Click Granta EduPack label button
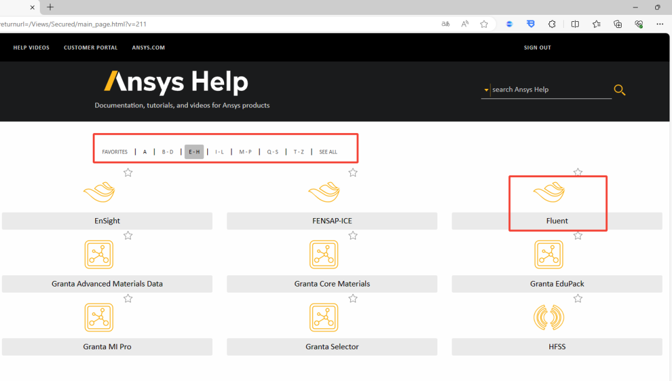This screenshot has height=381, width=672. point(557,284)
